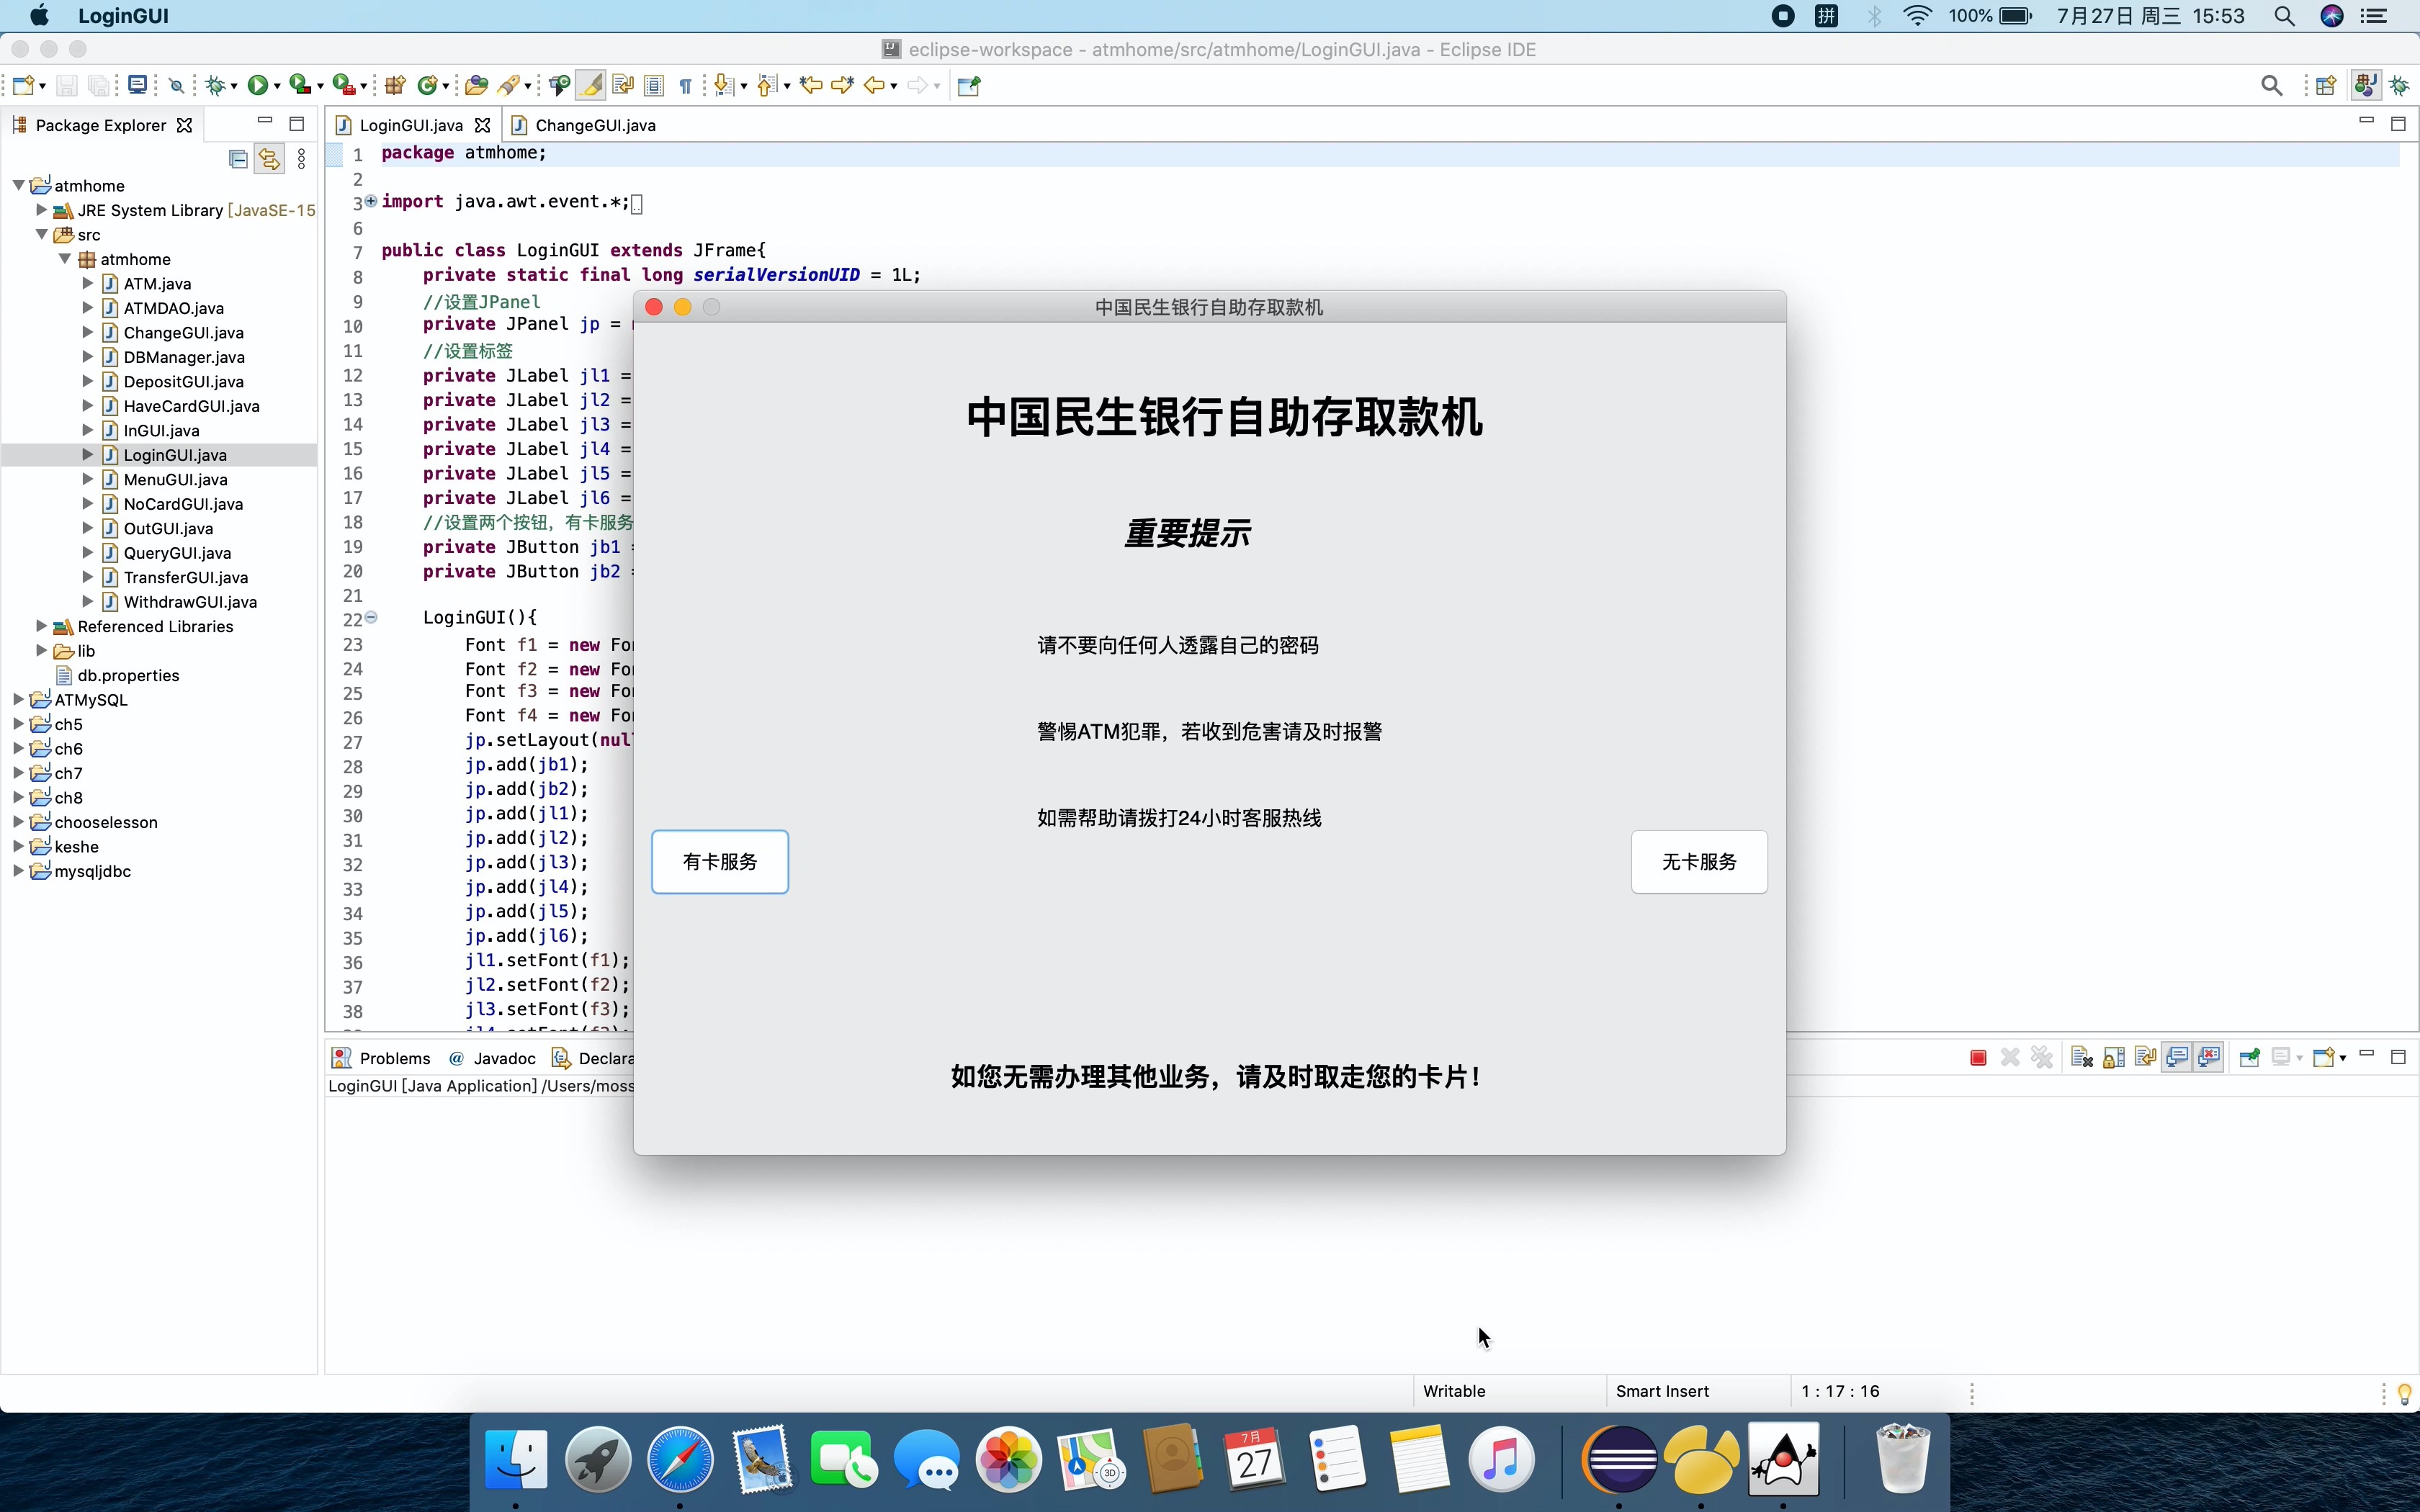This screenshot has width=2420, height=1512.
Task: Click the 有卡服务 button
Action: (x=720, y=862)
